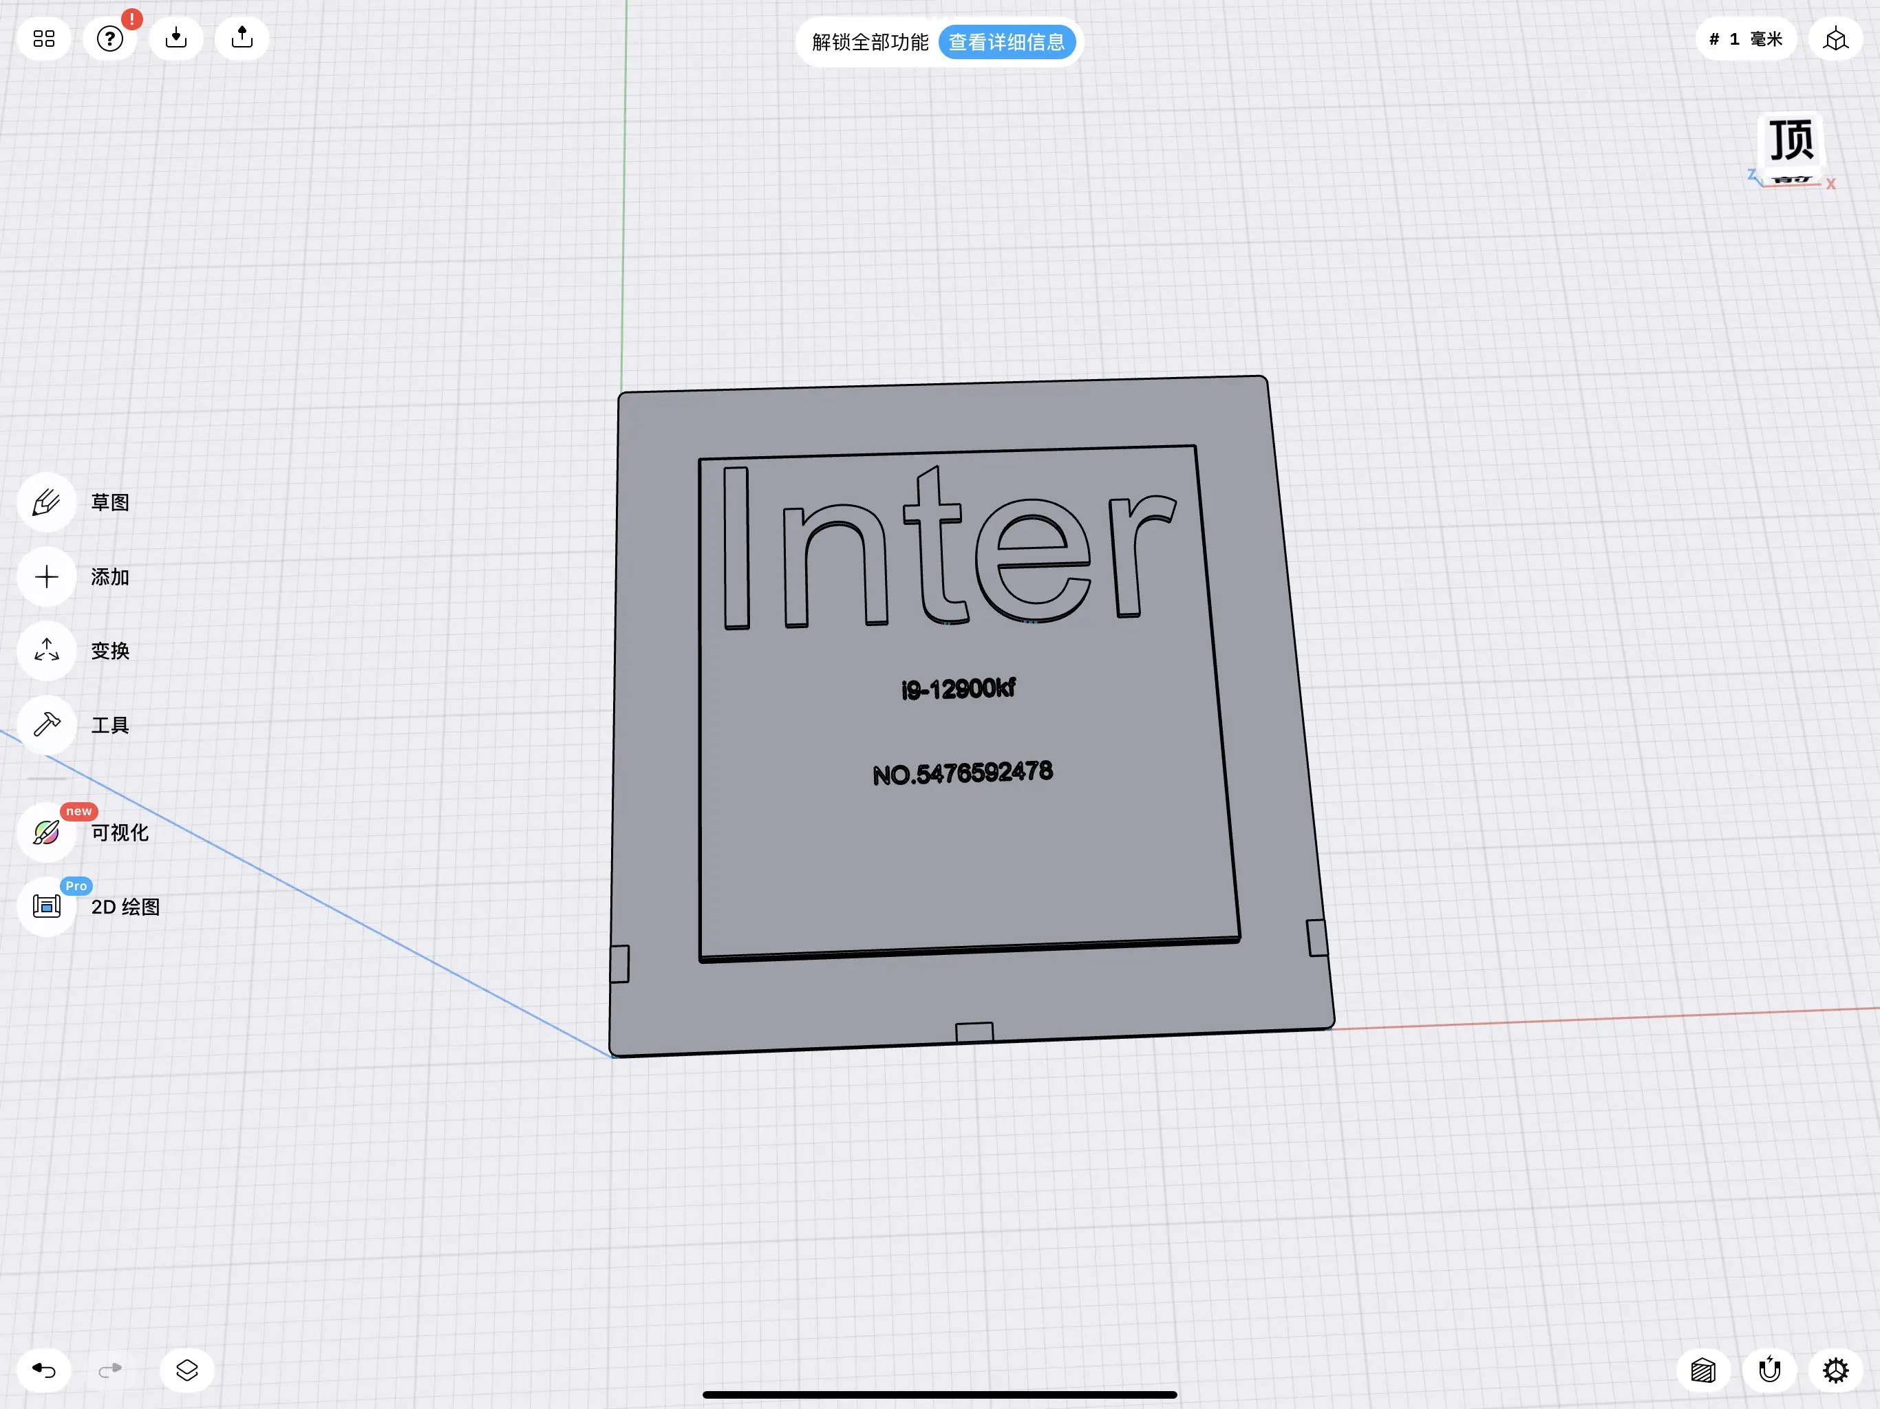Screen dimensions: 1880x1409
Task: Open the four-squares projects menu
Action: (44, 39)
